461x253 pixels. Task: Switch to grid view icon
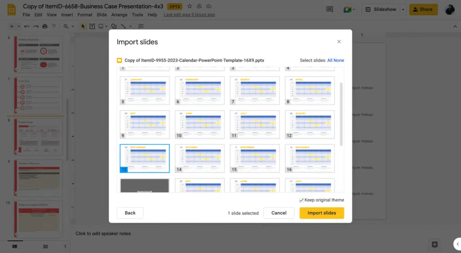point(45,246)
